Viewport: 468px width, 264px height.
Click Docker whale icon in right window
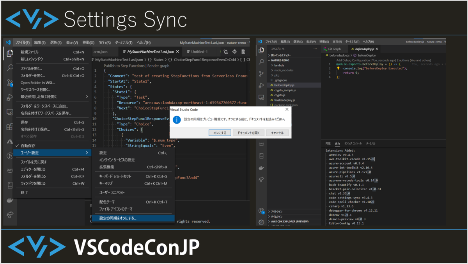pyautogui.click(x=261, y=168)
